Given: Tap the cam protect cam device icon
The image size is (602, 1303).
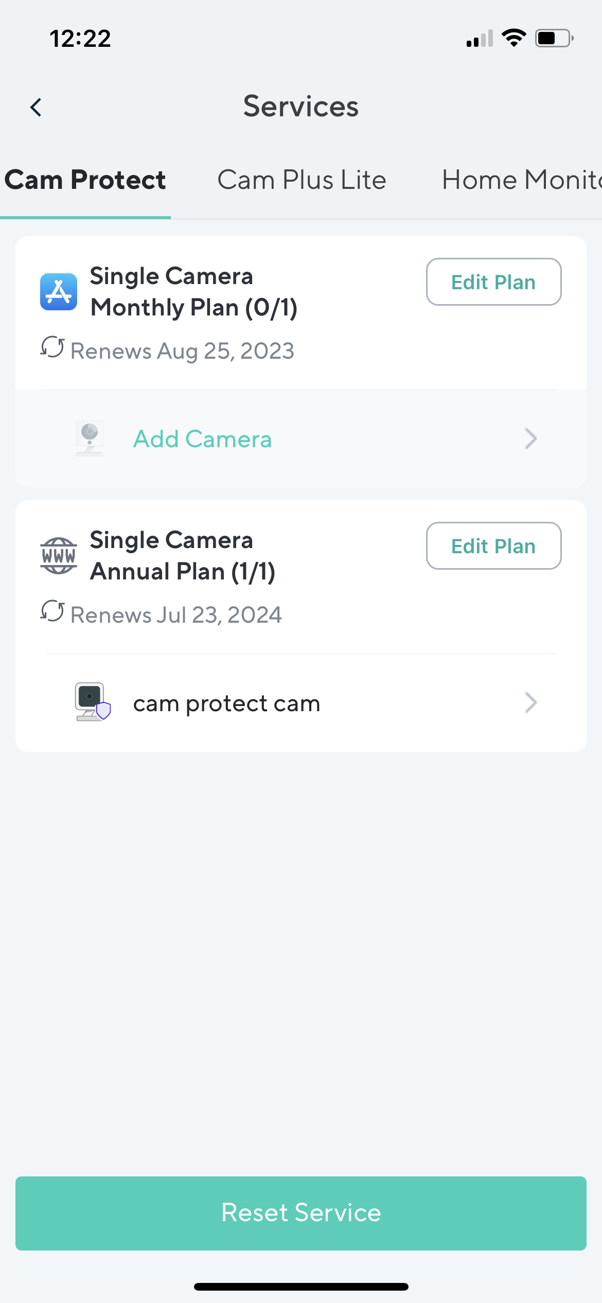Looking at the screenshot, I should point(92,702).
